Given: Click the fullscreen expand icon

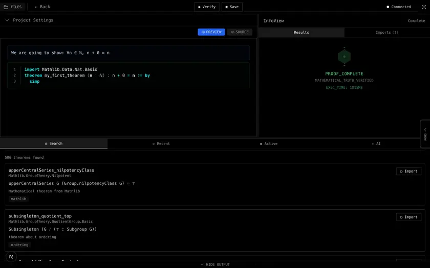Looking at the screenshot, I should pyautogui.click(x=424, y=7).
